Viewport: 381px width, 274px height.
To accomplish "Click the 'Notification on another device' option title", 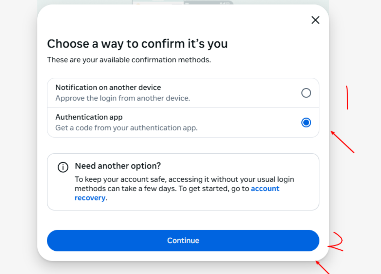I will (x=108, y=87).
